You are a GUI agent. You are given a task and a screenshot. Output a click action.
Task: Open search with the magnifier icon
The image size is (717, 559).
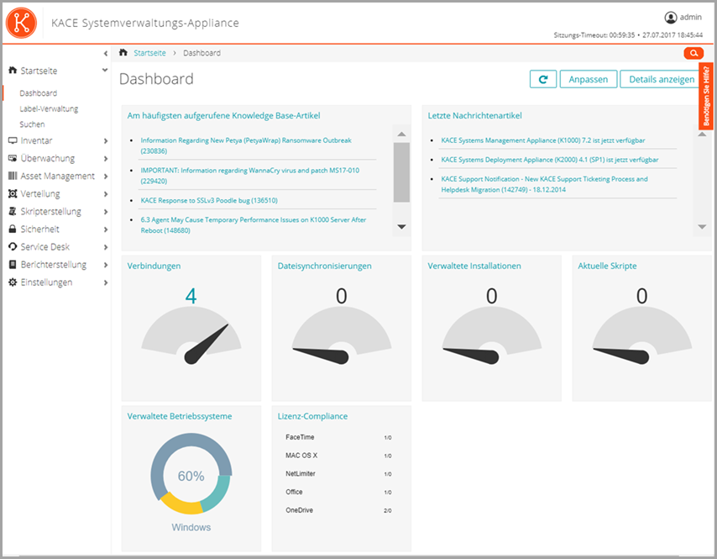coord(693,53)
